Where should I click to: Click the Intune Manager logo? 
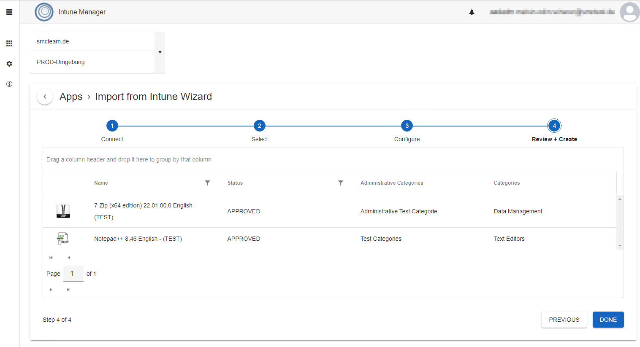click(x=44, y=12)
